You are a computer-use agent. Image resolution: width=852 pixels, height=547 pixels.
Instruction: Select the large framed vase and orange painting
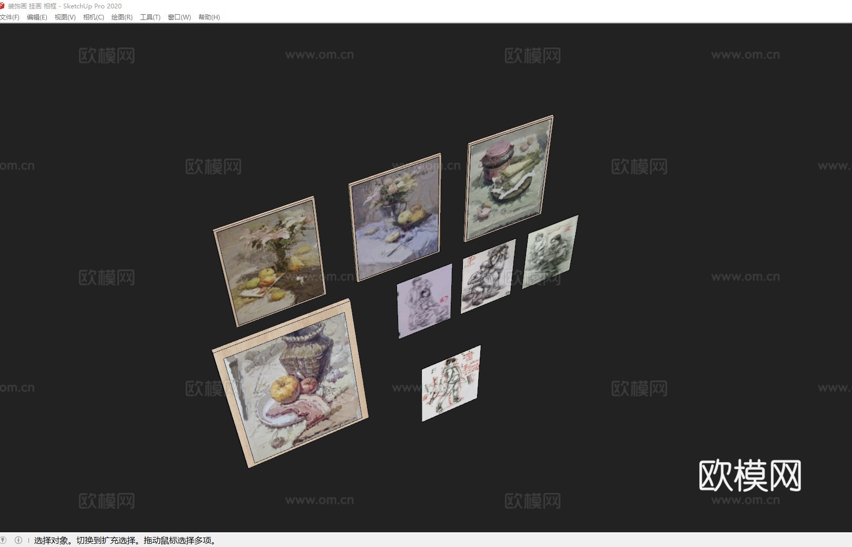coord(290,383)
